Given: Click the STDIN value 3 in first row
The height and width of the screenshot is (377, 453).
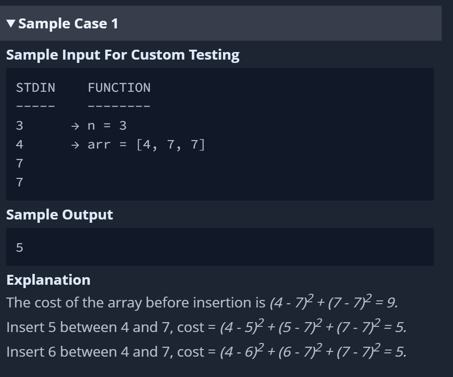Looking at the screenshot, I should pos(19,125).
